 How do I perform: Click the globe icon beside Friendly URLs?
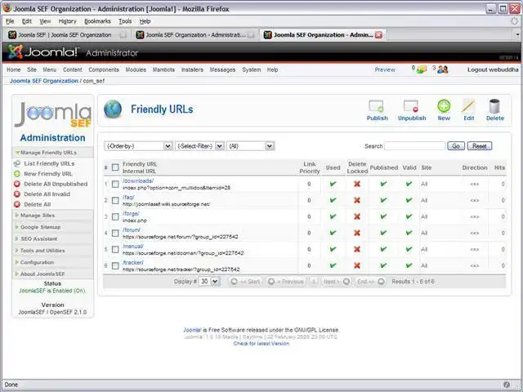pos(113,109)
